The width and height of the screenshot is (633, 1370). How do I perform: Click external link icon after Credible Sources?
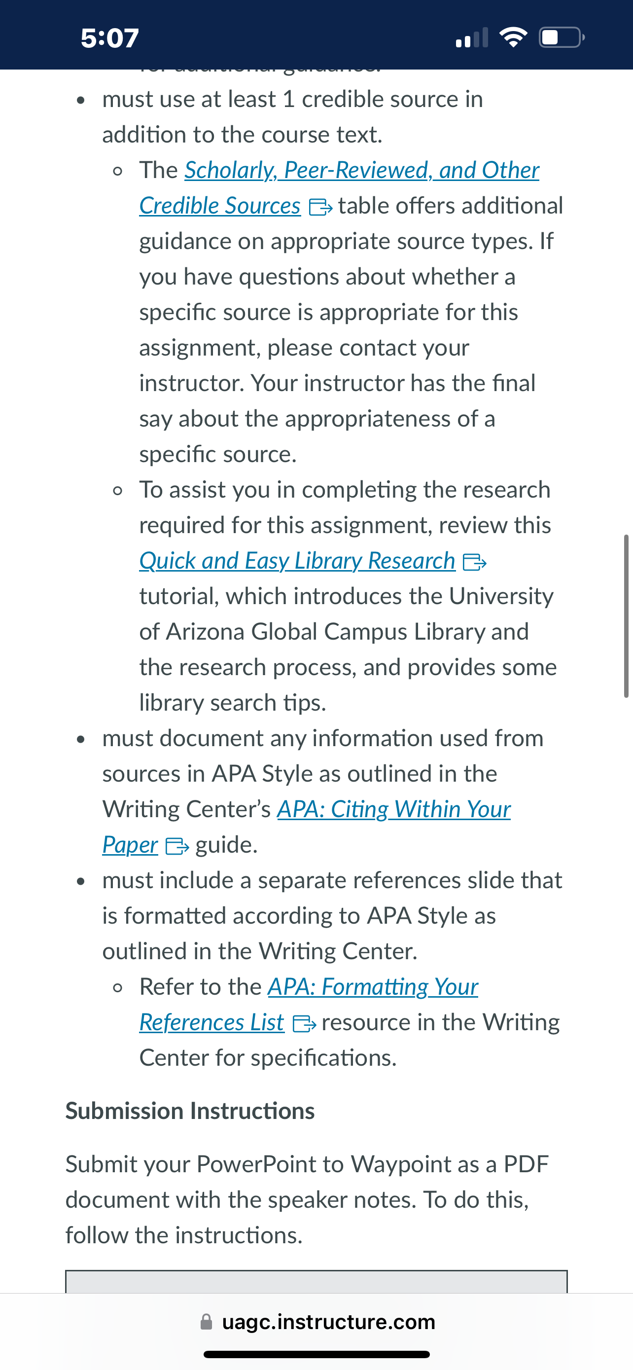320,207
